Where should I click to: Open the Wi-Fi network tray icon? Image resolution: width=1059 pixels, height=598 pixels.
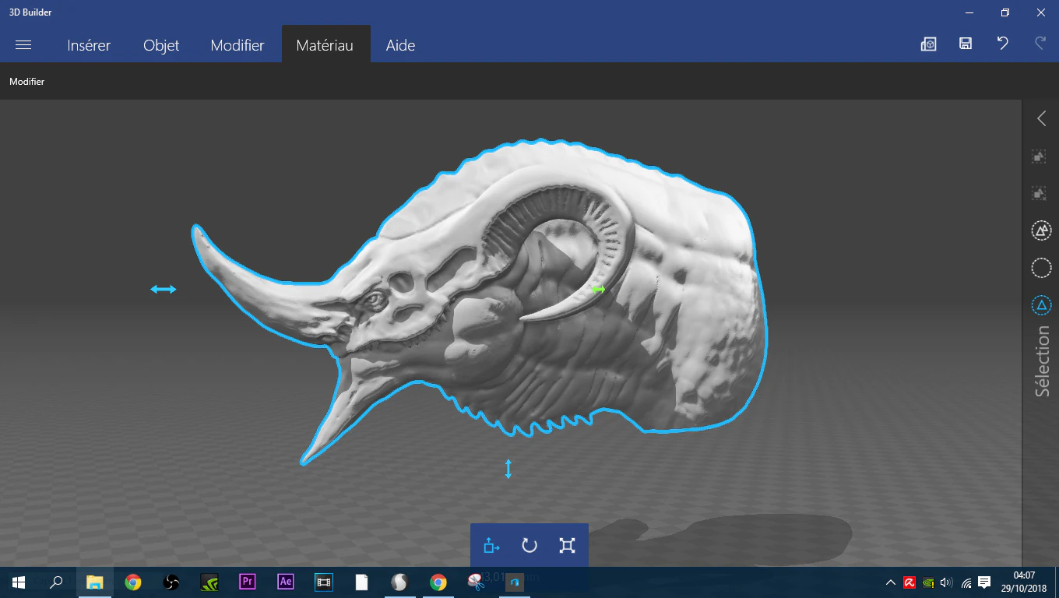point(966,582)
